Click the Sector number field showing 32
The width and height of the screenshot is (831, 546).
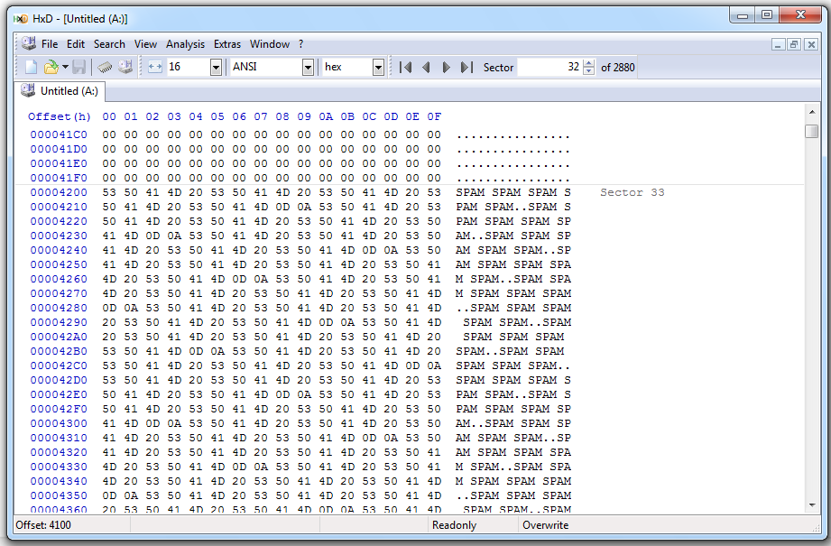(549, 67)
